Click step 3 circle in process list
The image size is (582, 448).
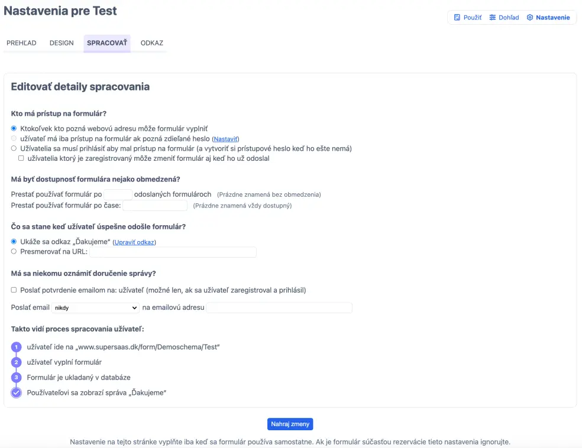(17, 378)
